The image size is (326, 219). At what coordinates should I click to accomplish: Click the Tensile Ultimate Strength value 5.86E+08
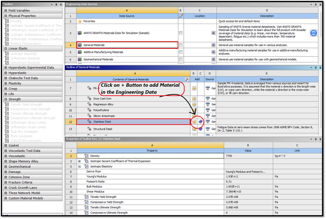(x=249, y=207)
